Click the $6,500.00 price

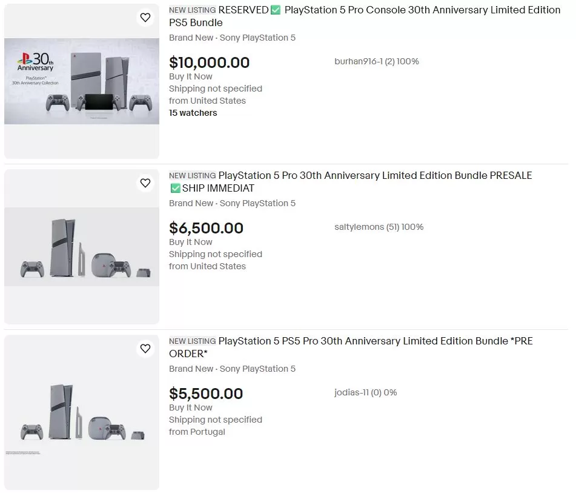206,228
